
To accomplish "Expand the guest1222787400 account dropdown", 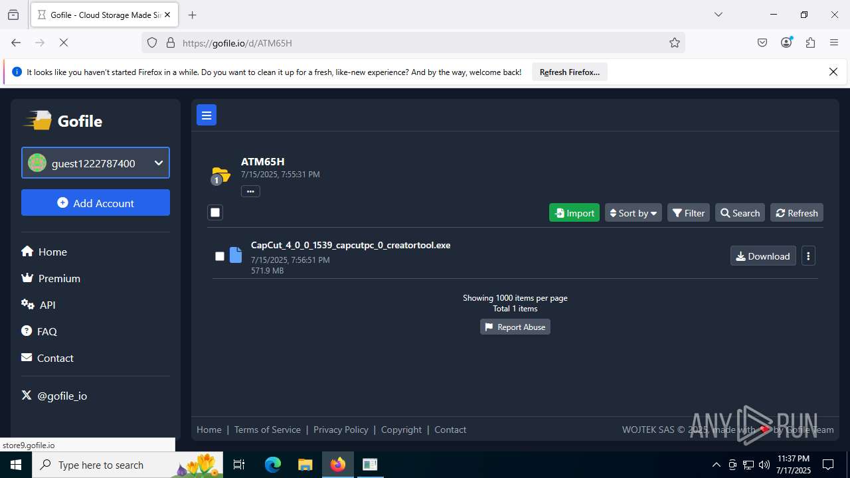I will pyautogui.click(x=96, y=163).
